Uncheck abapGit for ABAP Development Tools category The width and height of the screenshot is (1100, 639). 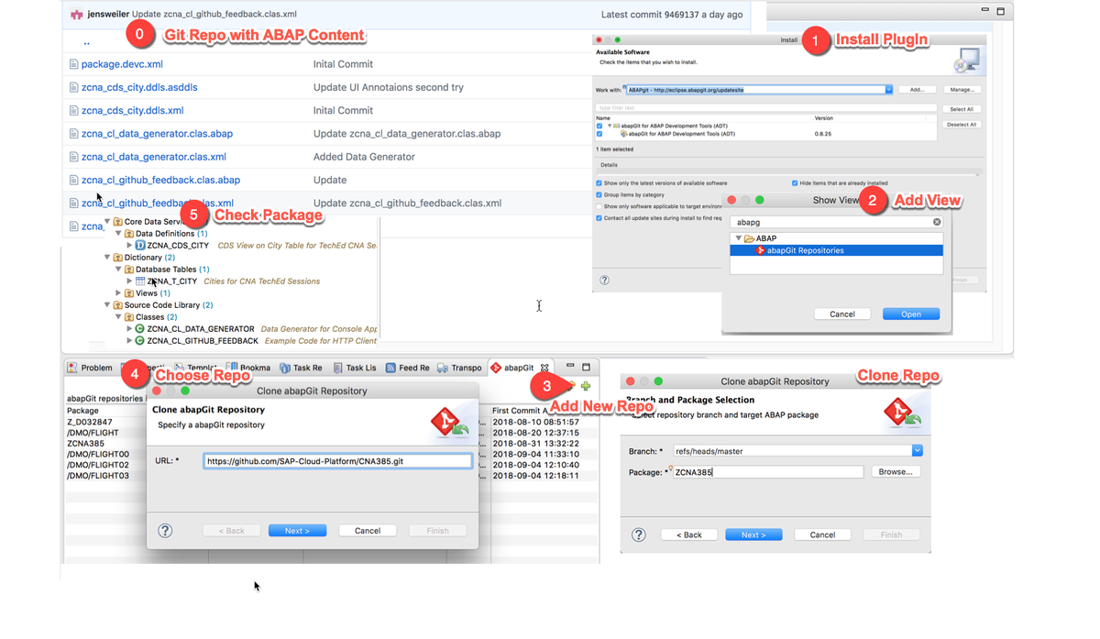click(599, 126)
